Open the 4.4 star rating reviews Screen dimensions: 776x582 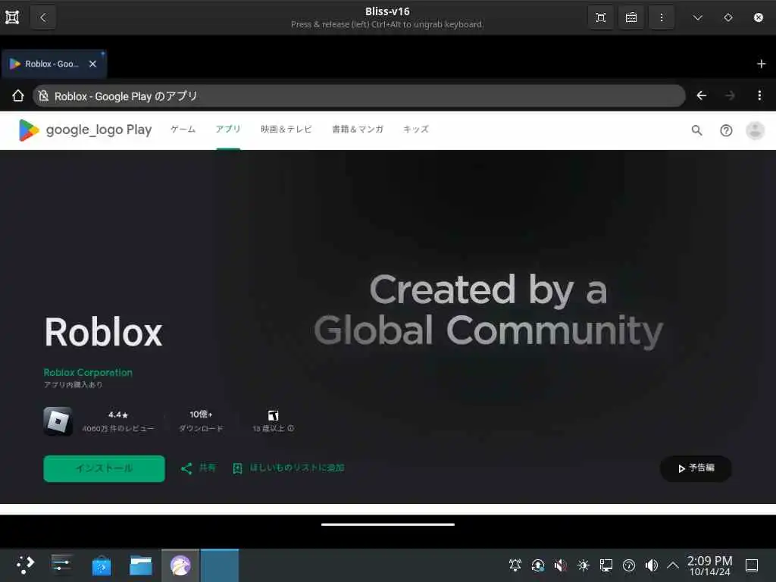click(x=117, y=421)
